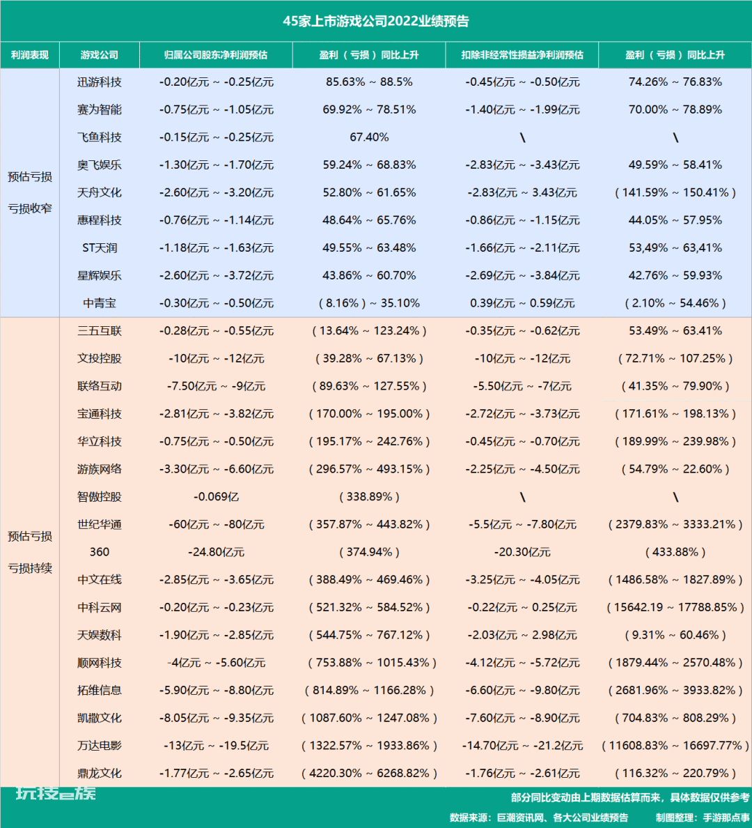The height and width of the screenshot is (828, 752).
Task: Click the '归属公司股东净利润预估' column header
Action: [x=216, y=55]
